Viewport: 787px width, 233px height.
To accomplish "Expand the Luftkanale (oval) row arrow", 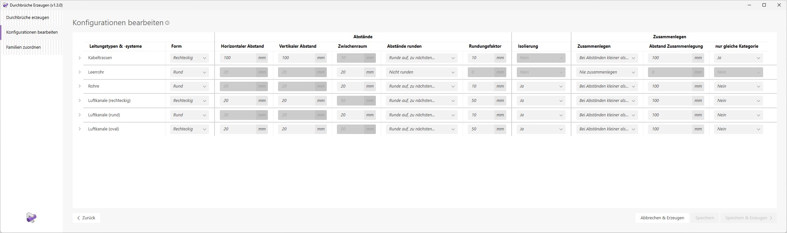I will click(x=79, y=129).
